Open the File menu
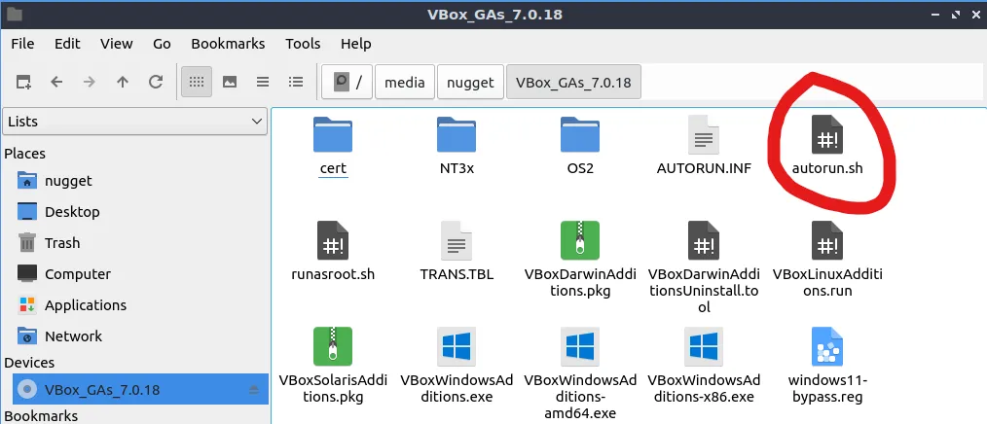This screenshot has width=987, height=424. tap(22, 44)
